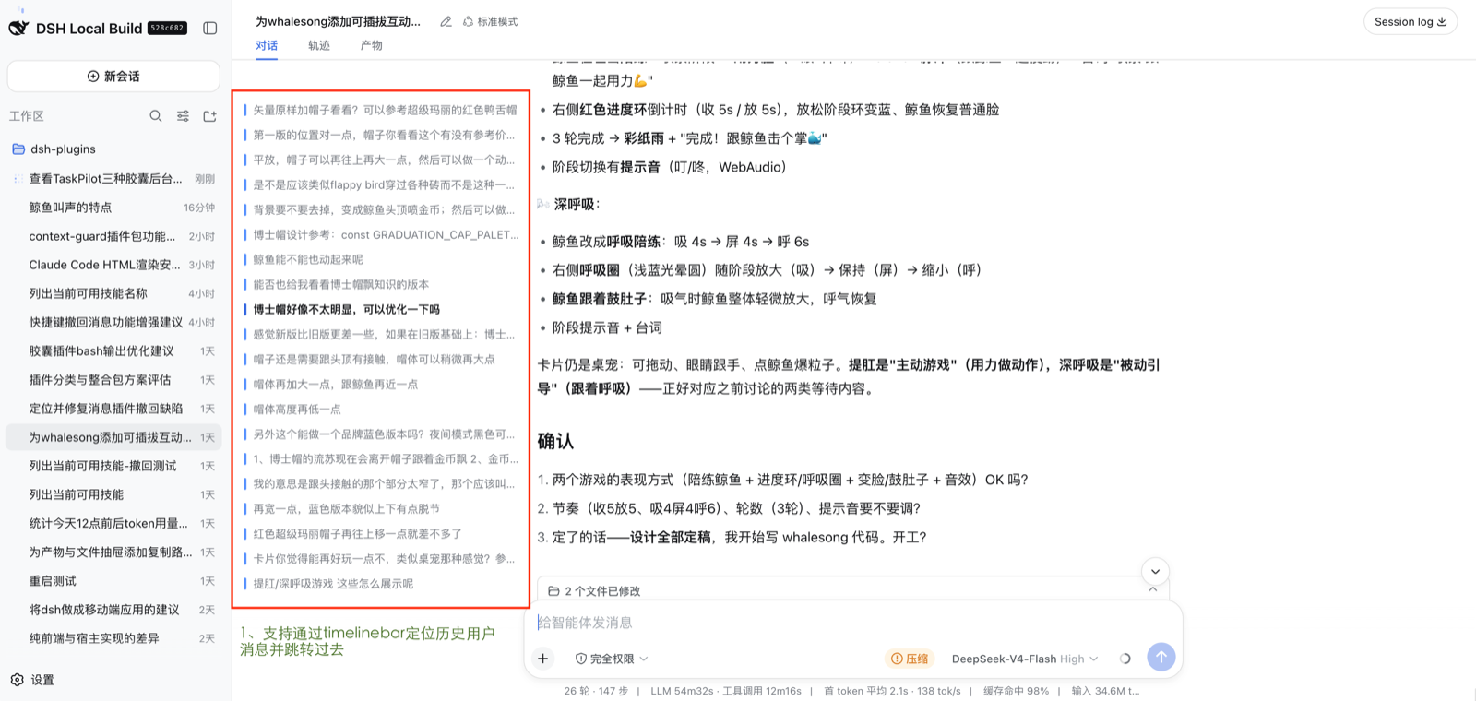Open the dsh-plugins workspace folder
This screenshot has width=1476, height=701.
click(113, 149)
